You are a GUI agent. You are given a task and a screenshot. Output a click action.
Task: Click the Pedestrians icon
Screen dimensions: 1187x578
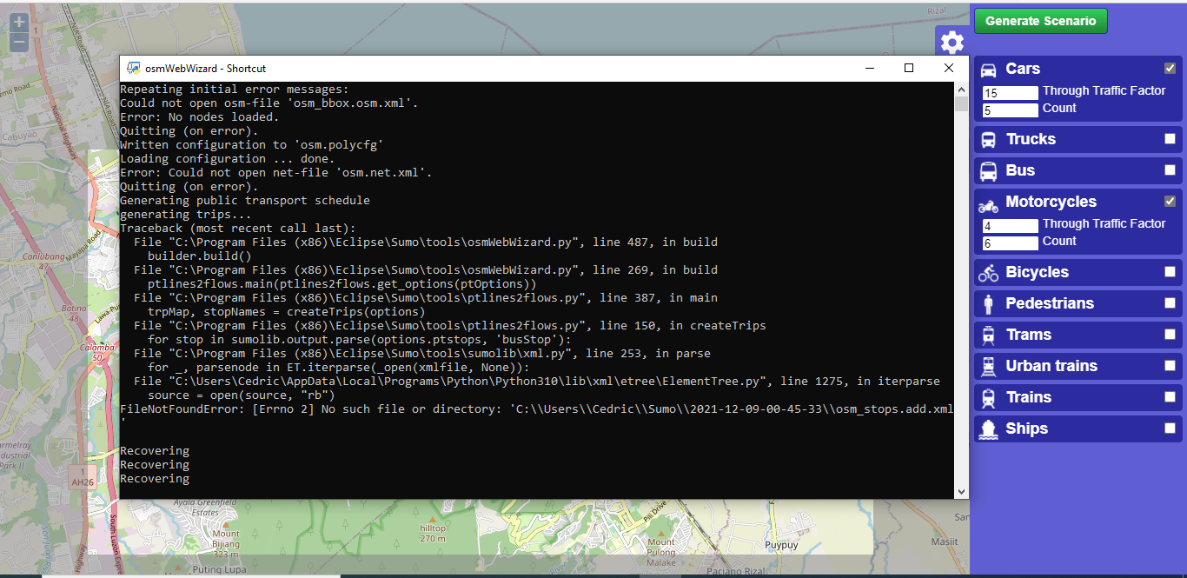coord(988,304)
